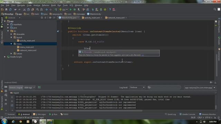Select network_menu.xml in project tree
The image size is (221, 124).
click(28, 50)
